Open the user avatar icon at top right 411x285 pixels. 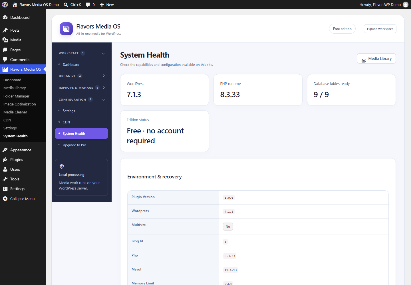[406, 5]
